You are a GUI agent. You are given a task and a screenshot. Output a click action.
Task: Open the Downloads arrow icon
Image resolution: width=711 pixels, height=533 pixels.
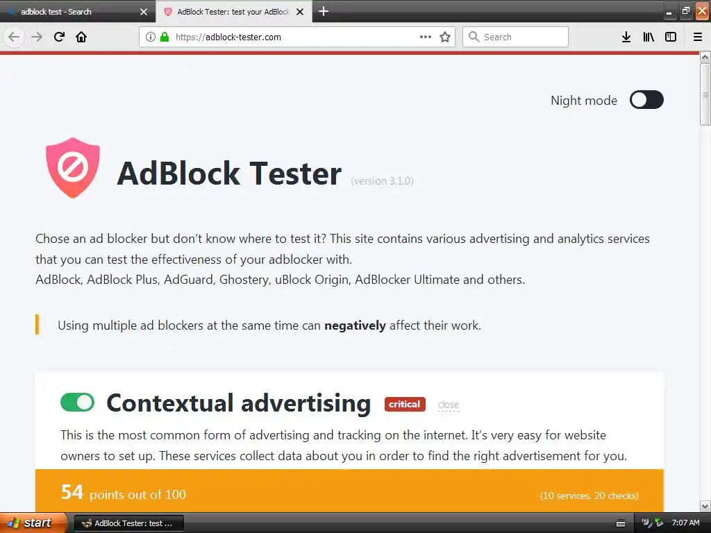[x=626, y=37]
